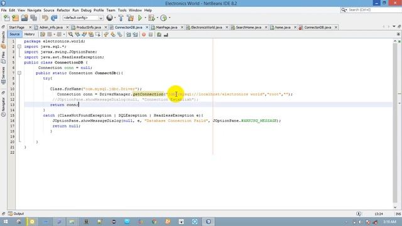
Task: Start Macro Recording red circle icon
Action: click(144, 35)
